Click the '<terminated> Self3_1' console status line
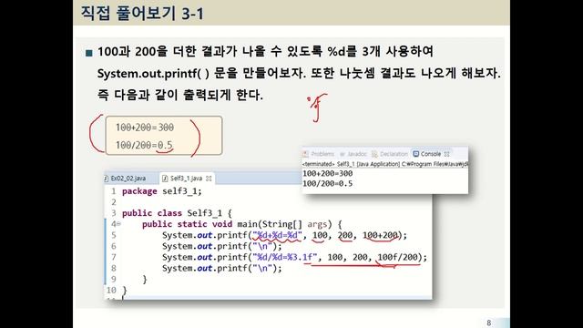The width and height of the screenshot is (583, 328). pyautogui.click(x=384, y=164)
